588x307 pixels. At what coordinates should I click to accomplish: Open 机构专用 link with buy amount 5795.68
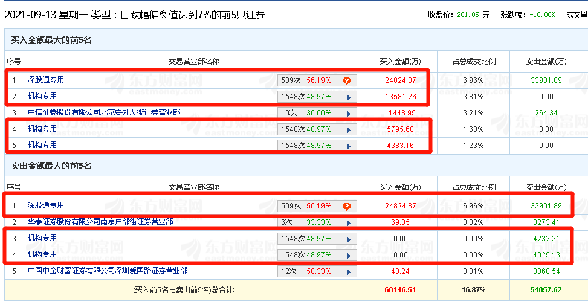point(42,129)
